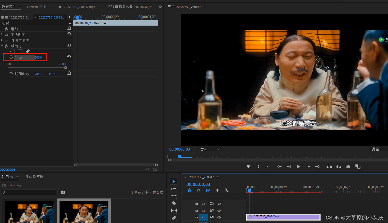This screenshot has width=388, height=223.
Task: Click the 半径 slider handle
Action: coord(66,68)
